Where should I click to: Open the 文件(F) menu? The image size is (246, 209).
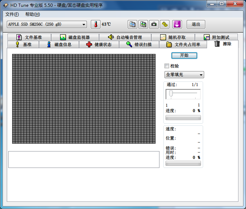point(12,14)
